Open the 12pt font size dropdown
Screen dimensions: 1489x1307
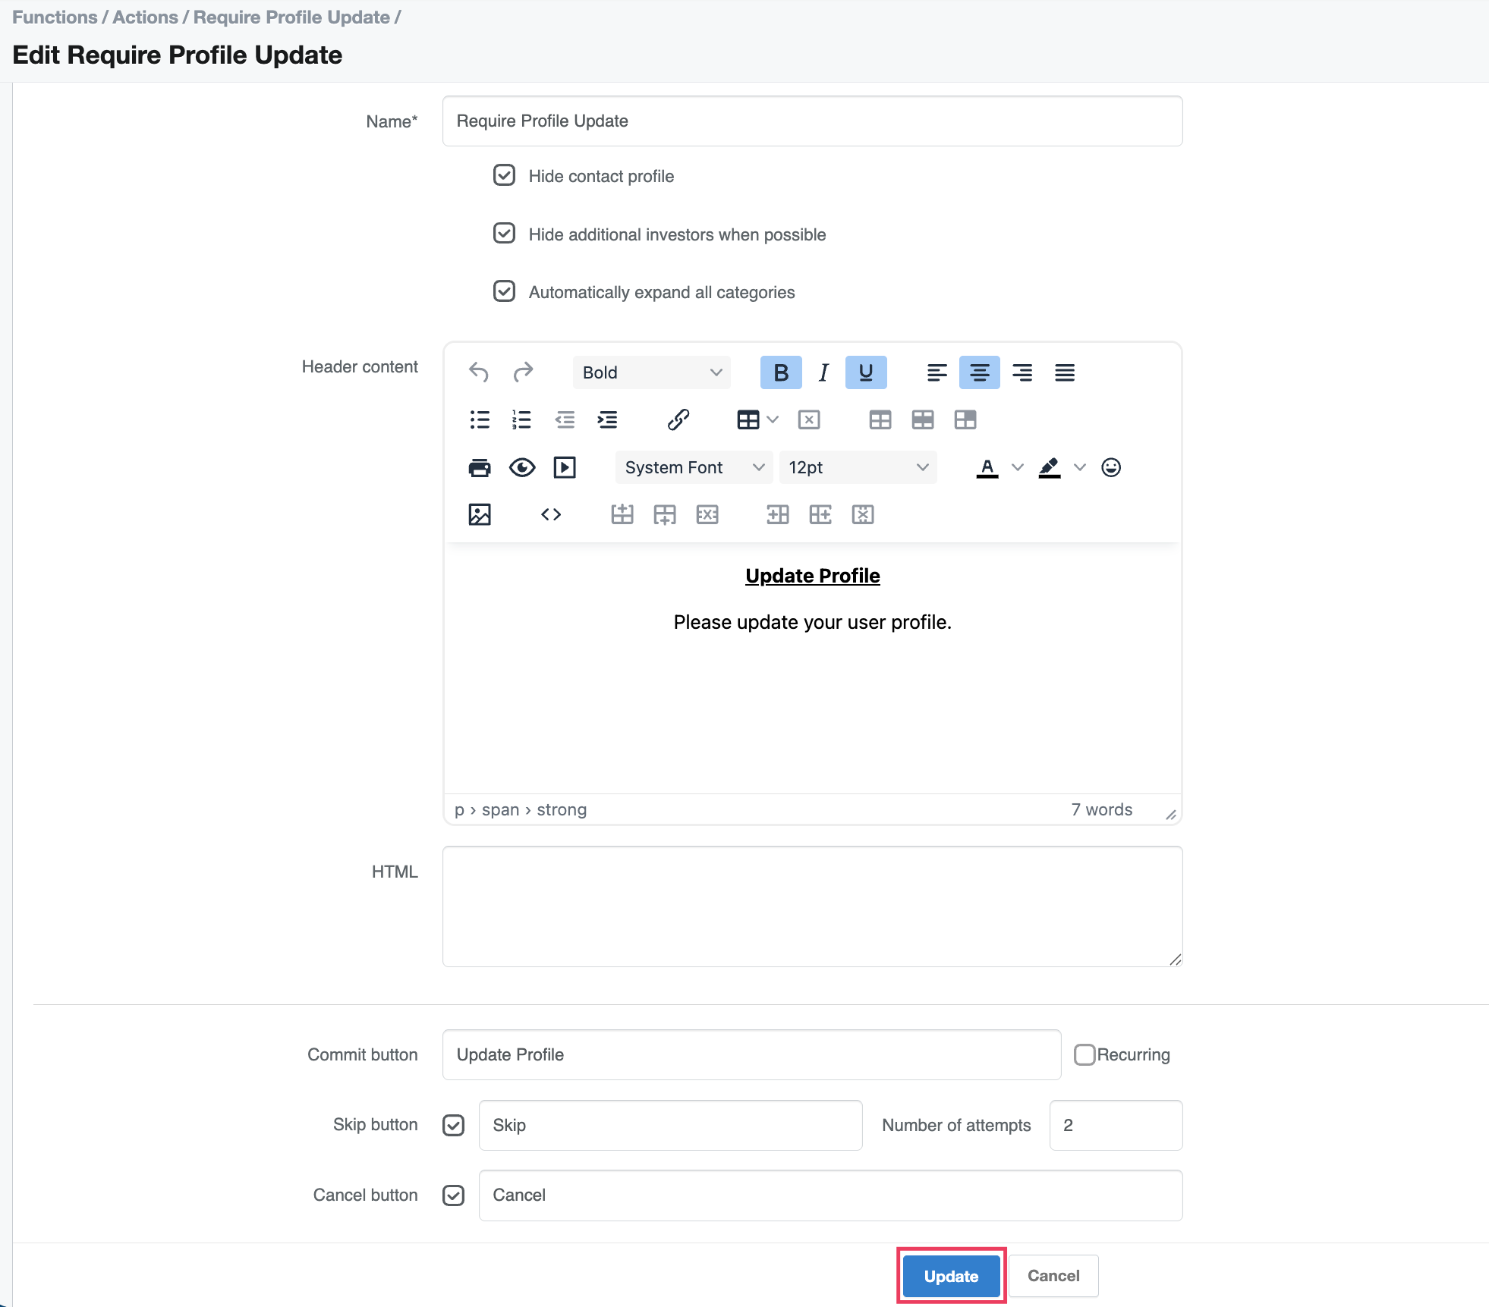(858, 467)
